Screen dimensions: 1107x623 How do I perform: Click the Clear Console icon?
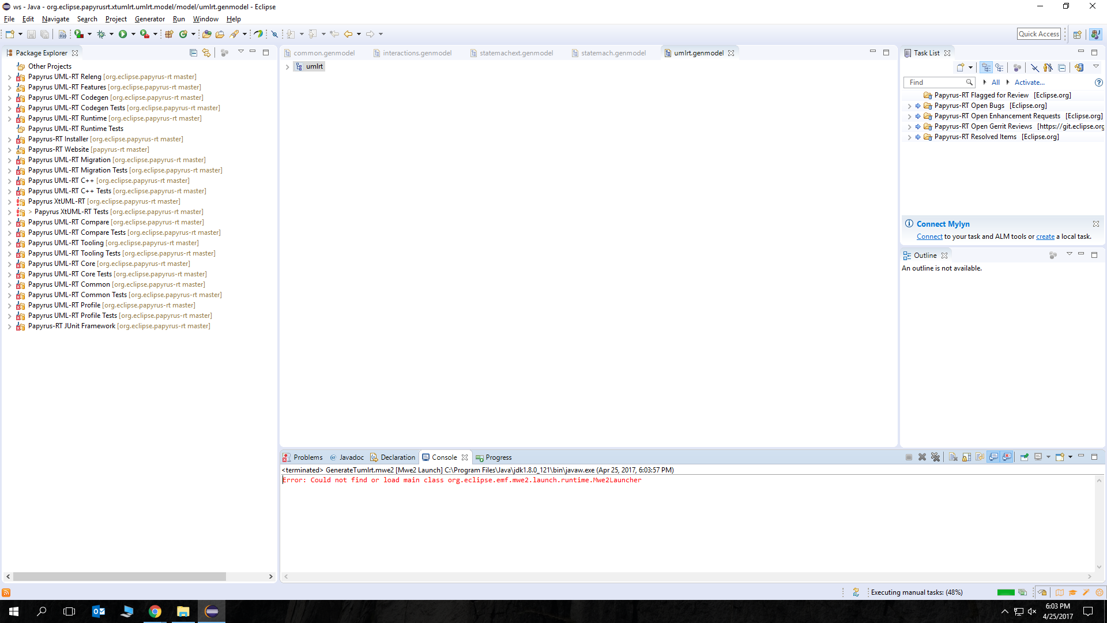point(953,457)
